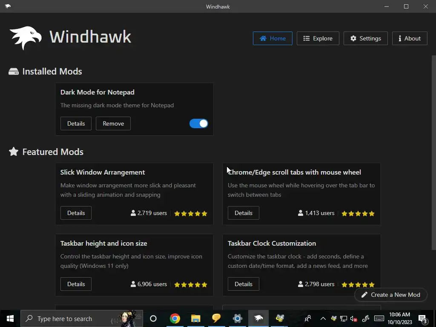This screenshot has width=436, height=327.
Task: Open the Home tab
Action: pyautogui.click(x=272, y=38)
